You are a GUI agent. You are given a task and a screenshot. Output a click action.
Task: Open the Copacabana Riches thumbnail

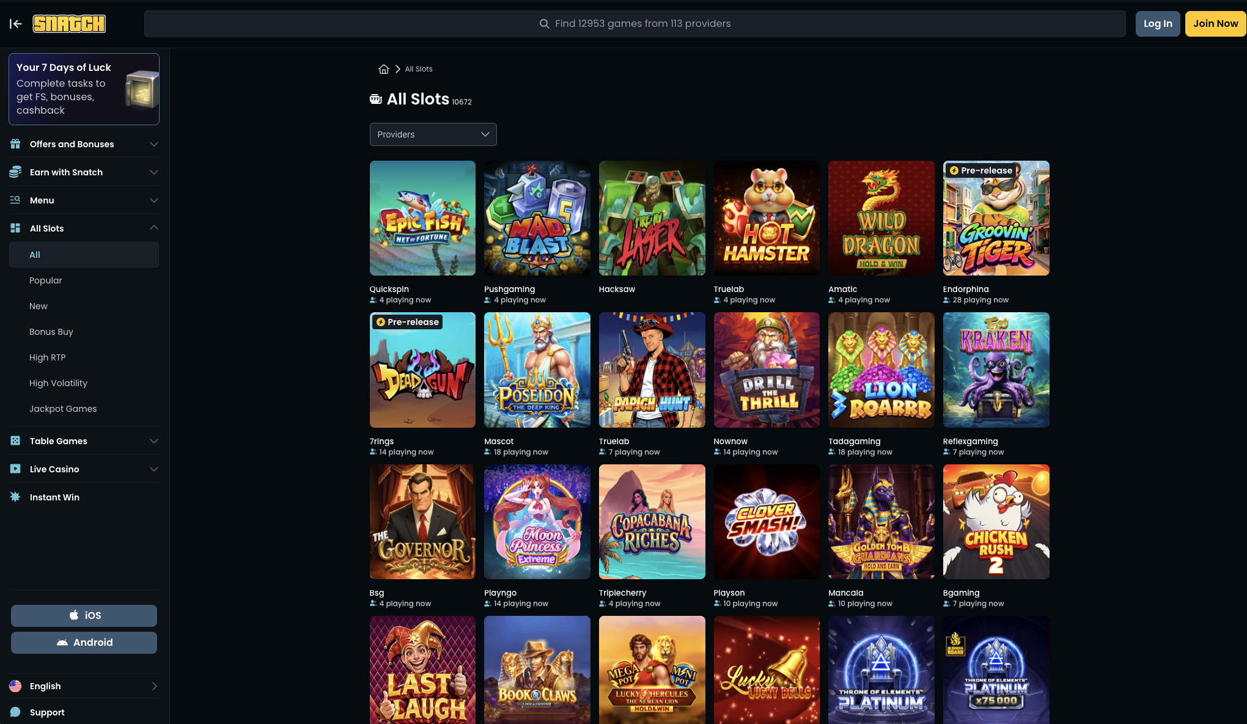click(x=652, y=522)
